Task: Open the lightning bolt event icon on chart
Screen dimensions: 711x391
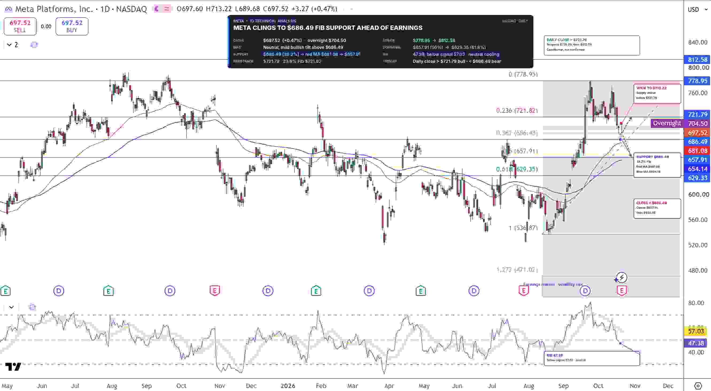Action: pyautogui.click(x=621, y=277)
